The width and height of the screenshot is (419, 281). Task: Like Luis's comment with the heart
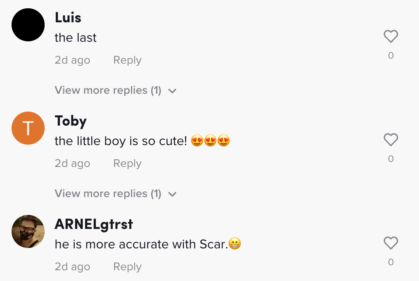tap(390, 37)
